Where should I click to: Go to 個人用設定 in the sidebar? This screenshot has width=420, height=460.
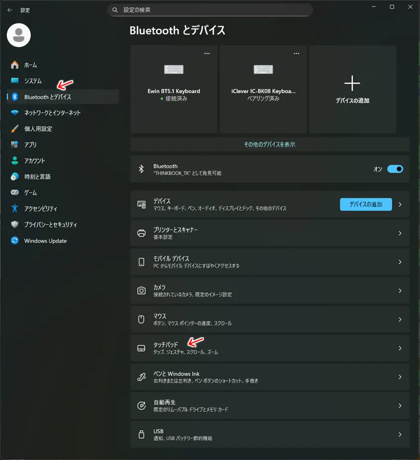[x=38, y=129]
